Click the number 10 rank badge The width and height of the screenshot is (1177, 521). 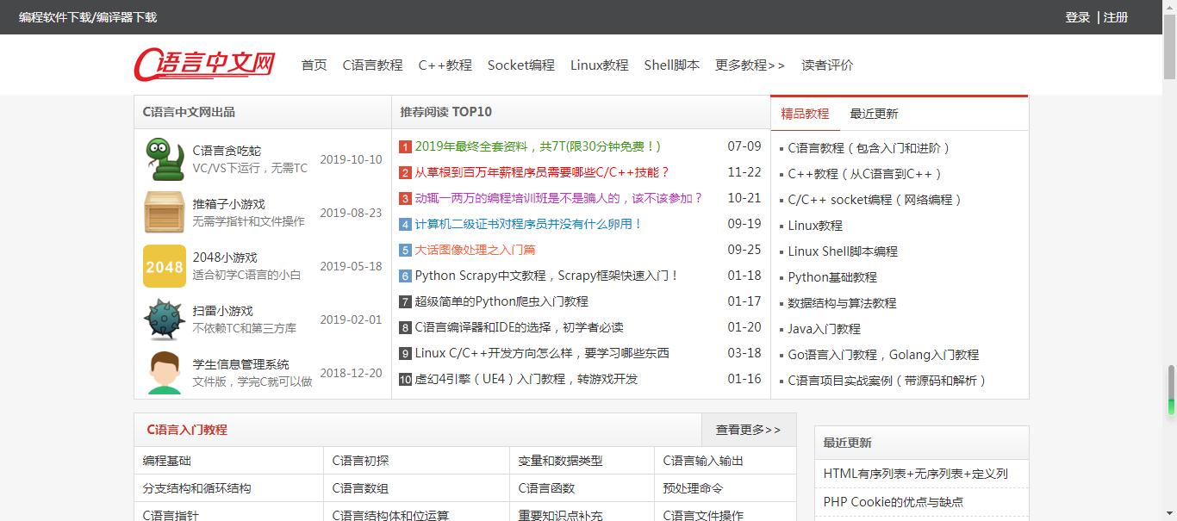405,380
